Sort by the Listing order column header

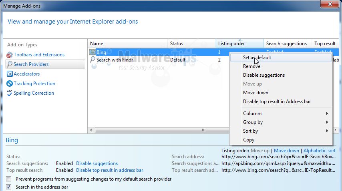click(240, 44)
